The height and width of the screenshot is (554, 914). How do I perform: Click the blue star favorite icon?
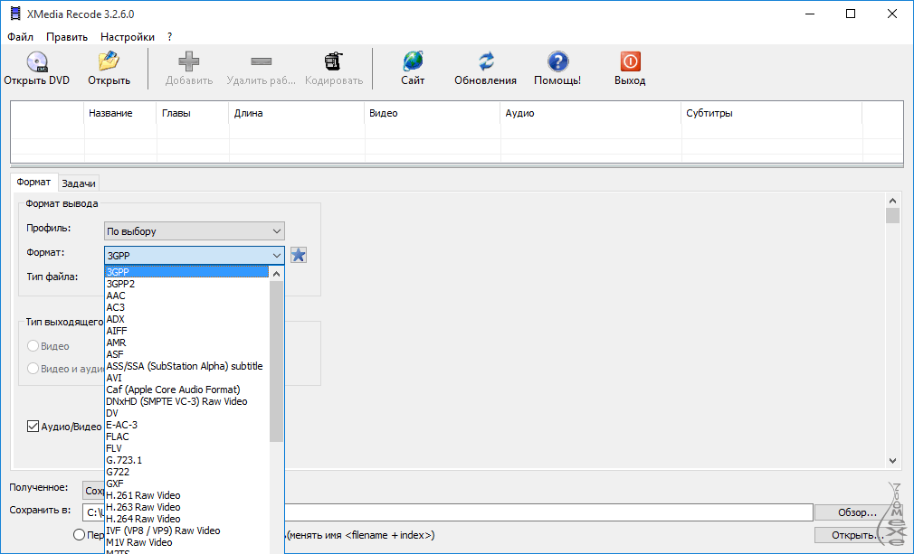pos(299,255)
